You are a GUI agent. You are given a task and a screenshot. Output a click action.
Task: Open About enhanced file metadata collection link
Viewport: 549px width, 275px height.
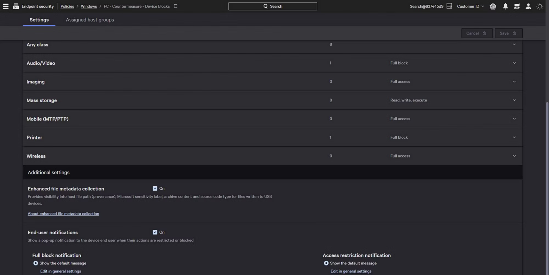[63, 214]
